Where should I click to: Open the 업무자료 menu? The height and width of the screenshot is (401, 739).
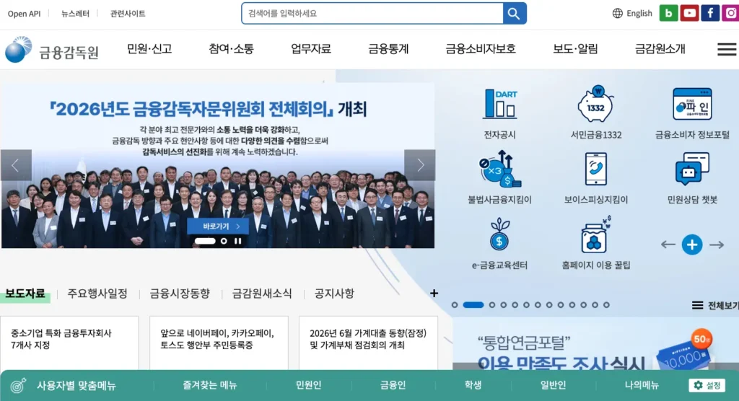[x=311, y=48]
